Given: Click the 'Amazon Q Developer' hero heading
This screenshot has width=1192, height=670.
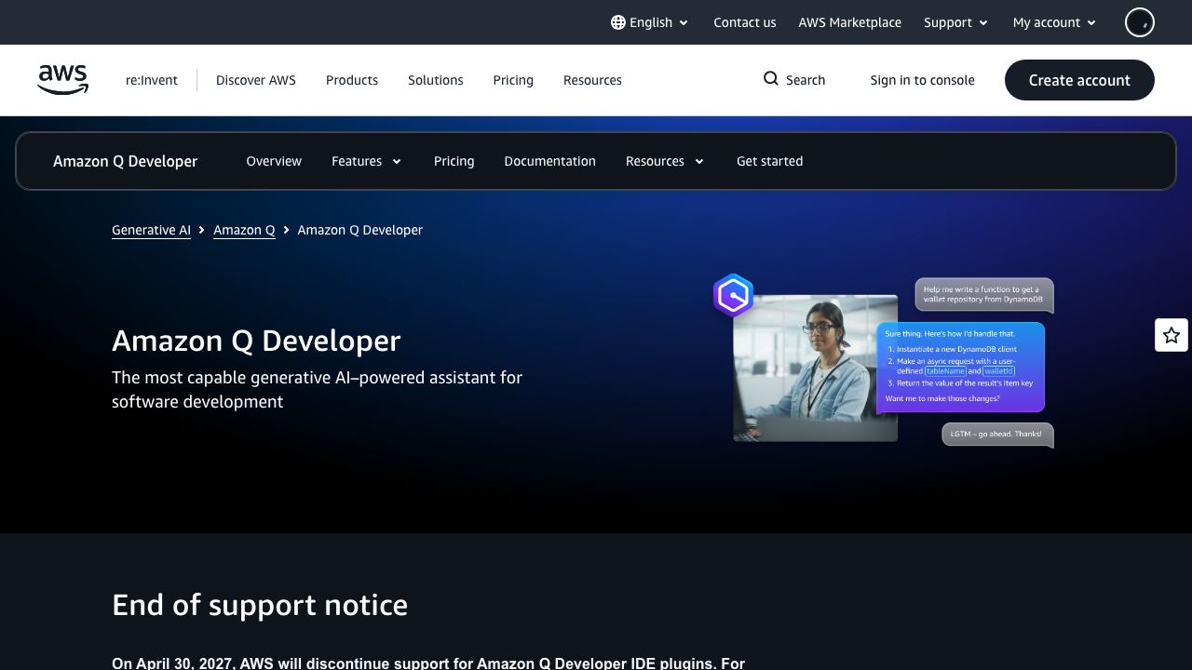Looking at the screenshot, I should 256,341.
